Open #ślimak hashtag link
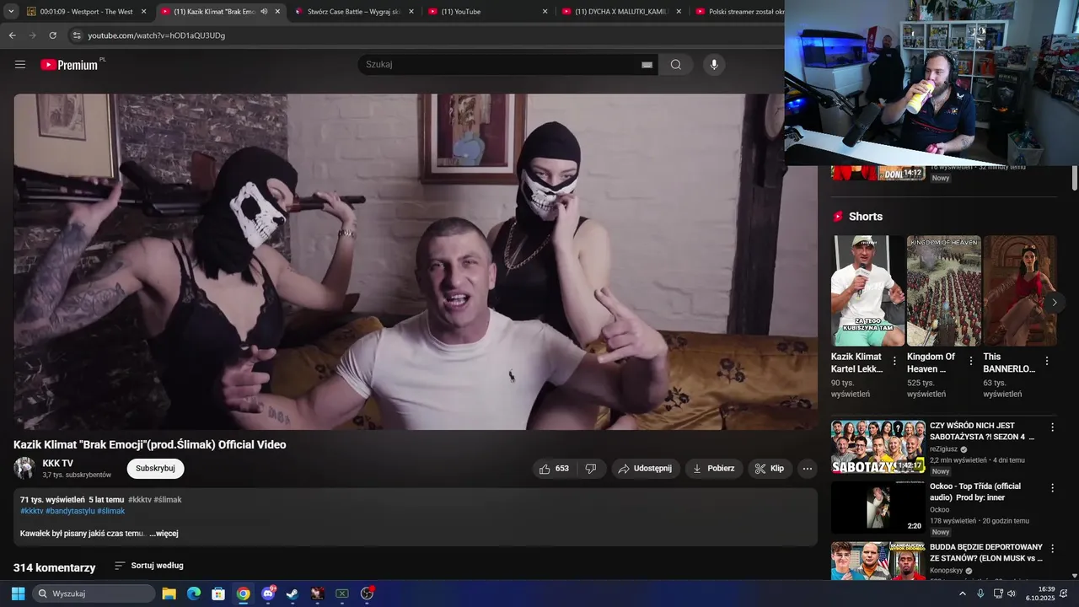This screenshot has width=1079, height=607. click(110, 511)
